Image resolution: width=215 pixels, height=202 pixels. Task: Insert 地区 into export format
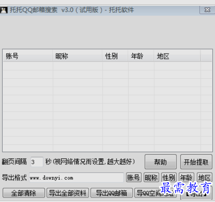[204, 177]
